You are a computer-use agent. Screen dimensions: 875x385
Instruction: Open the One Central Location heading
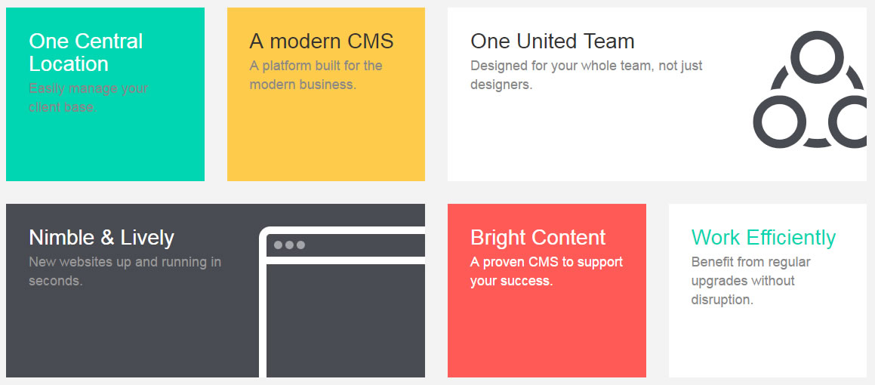click(x=86, y=52)
